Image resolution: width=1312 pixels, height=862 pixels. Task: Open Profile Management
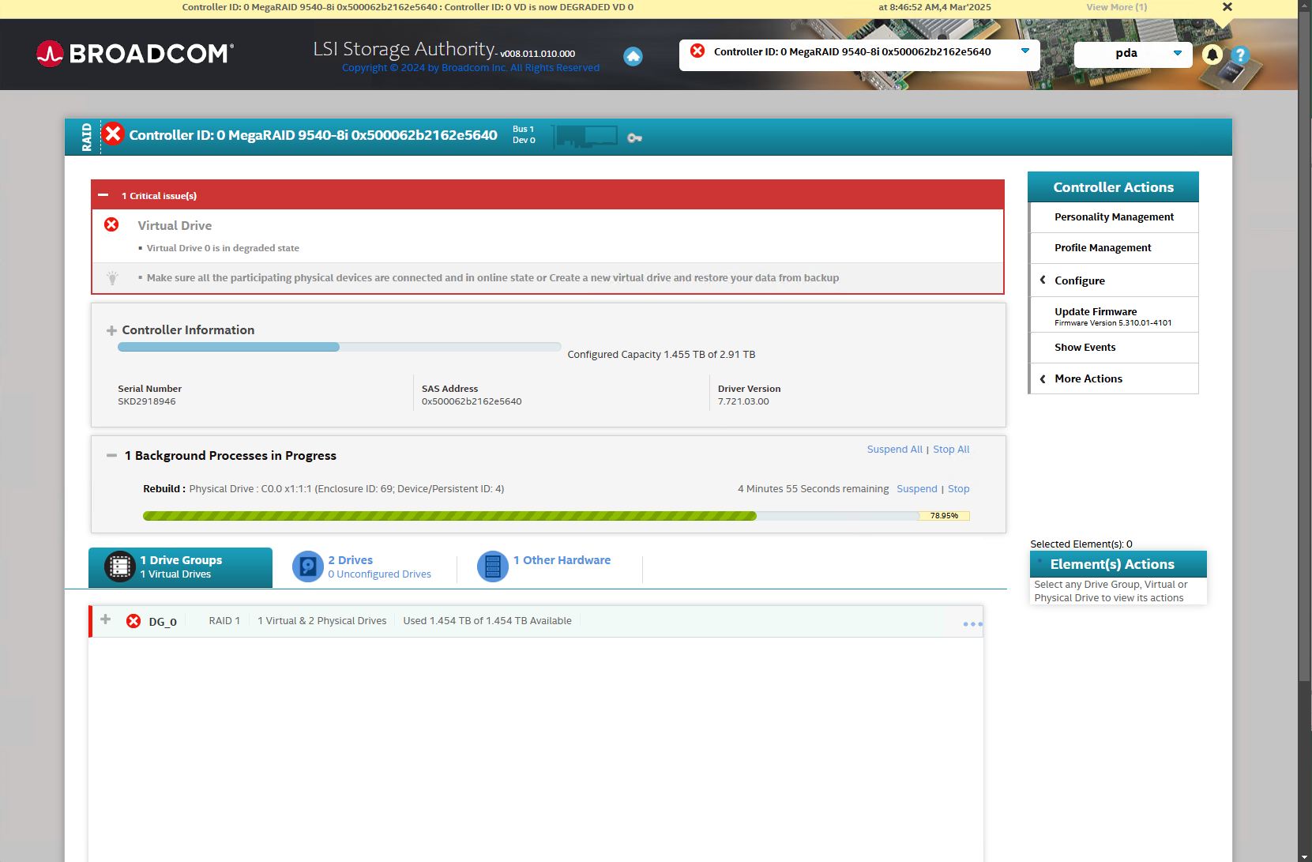tap(1114, 248)
